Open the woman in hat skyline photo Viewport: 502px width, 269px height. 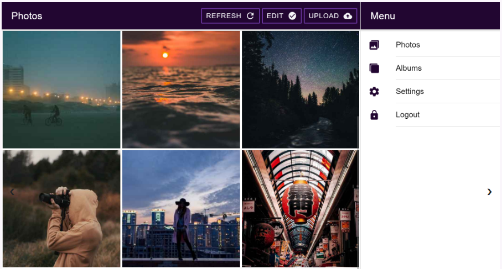point(181,209)
